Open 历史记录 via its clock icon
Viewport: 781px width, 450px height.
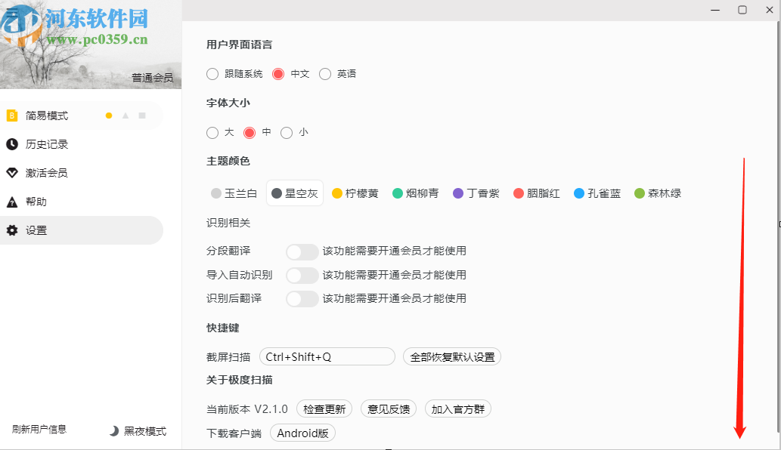[x=12, y=144]
